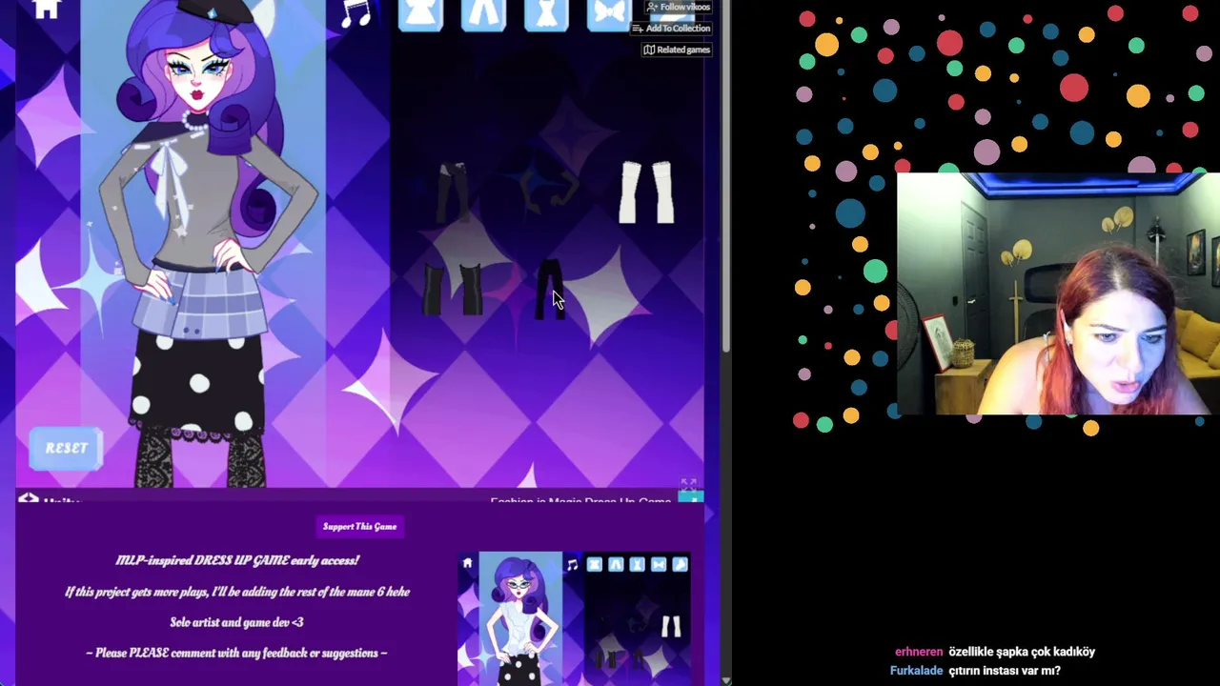
Task: Click the Follow vikoos button
Action: pyautogui.click(x=678, y=8)
